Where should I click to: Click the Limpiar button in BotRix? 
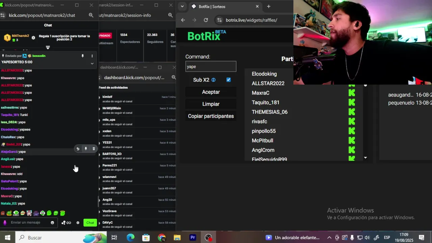click(x=211, y=104)
